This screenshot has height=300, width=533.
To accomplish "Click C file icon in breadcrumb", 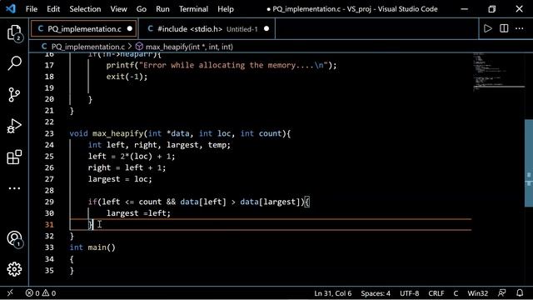I will pos(44,47).
